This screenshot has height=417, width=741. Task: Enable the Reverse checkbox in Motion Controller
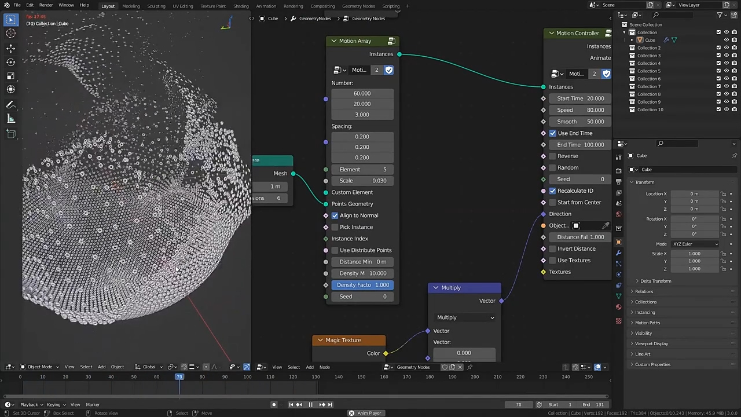pos(552,156)
